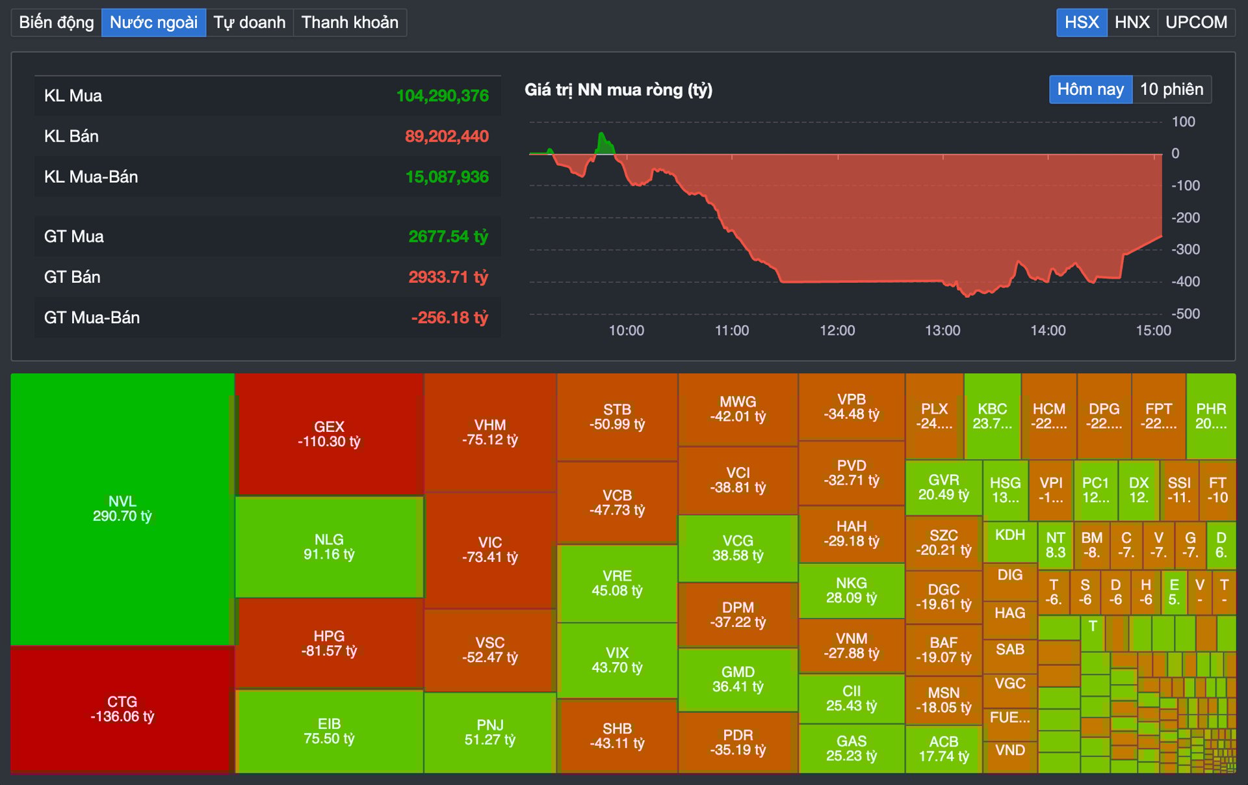Click the VCI -38.81 tỷ tile
Image resolution: width=1248 pixels, height=785 pixels.
pos(738,481)
